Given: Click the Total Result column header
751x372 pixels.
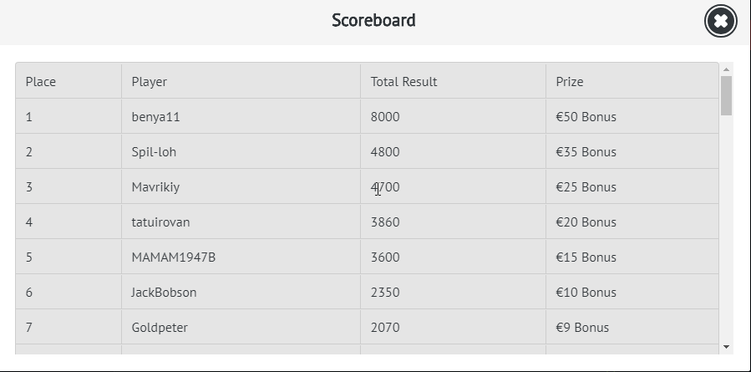Looking at the screenshot, I should click(x=403, y=82).
